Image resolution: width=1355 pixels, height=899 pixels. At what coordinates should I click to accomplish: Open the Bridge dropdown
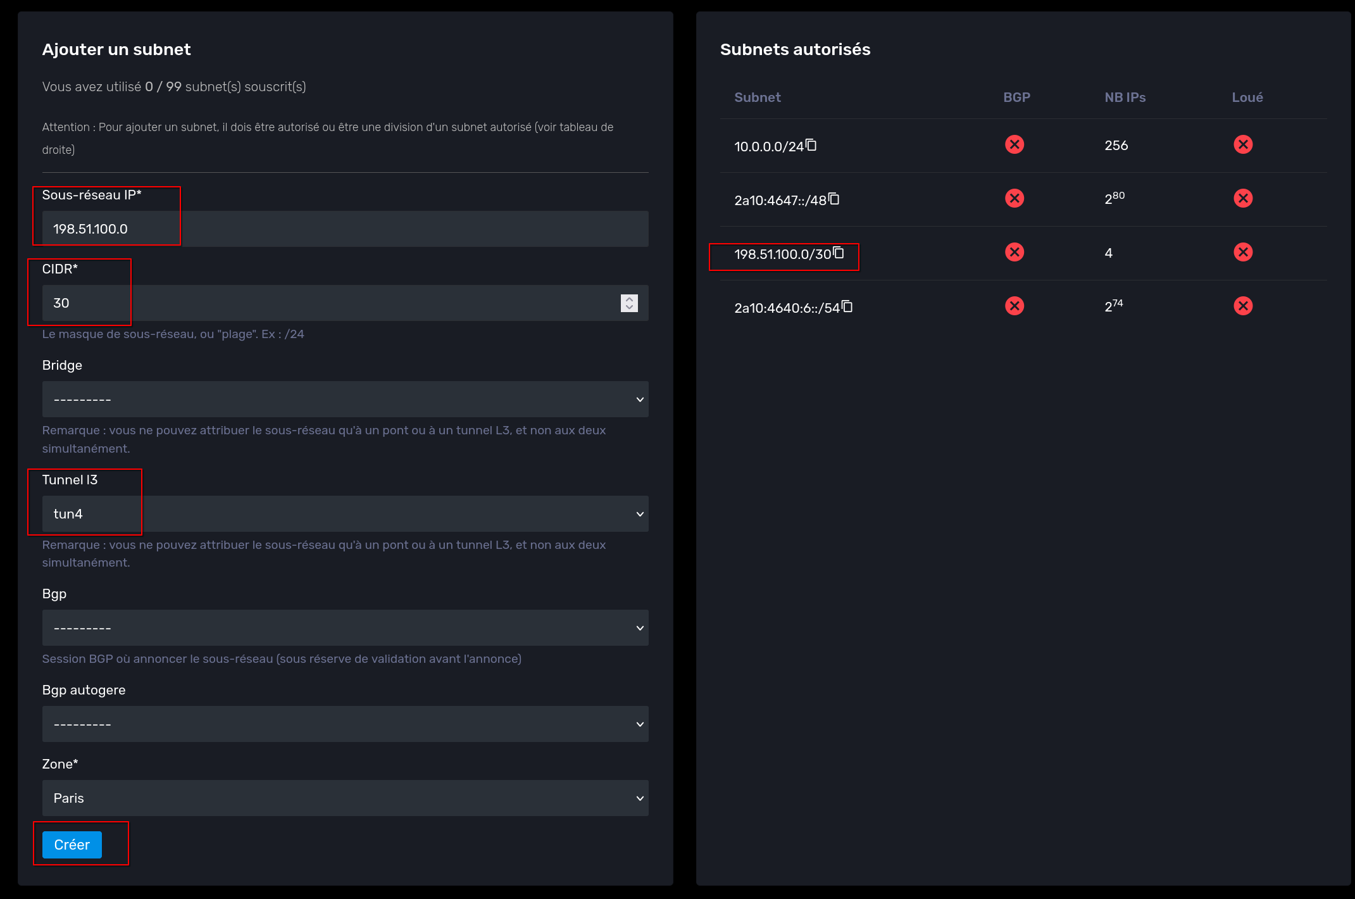tap(345, 399)
